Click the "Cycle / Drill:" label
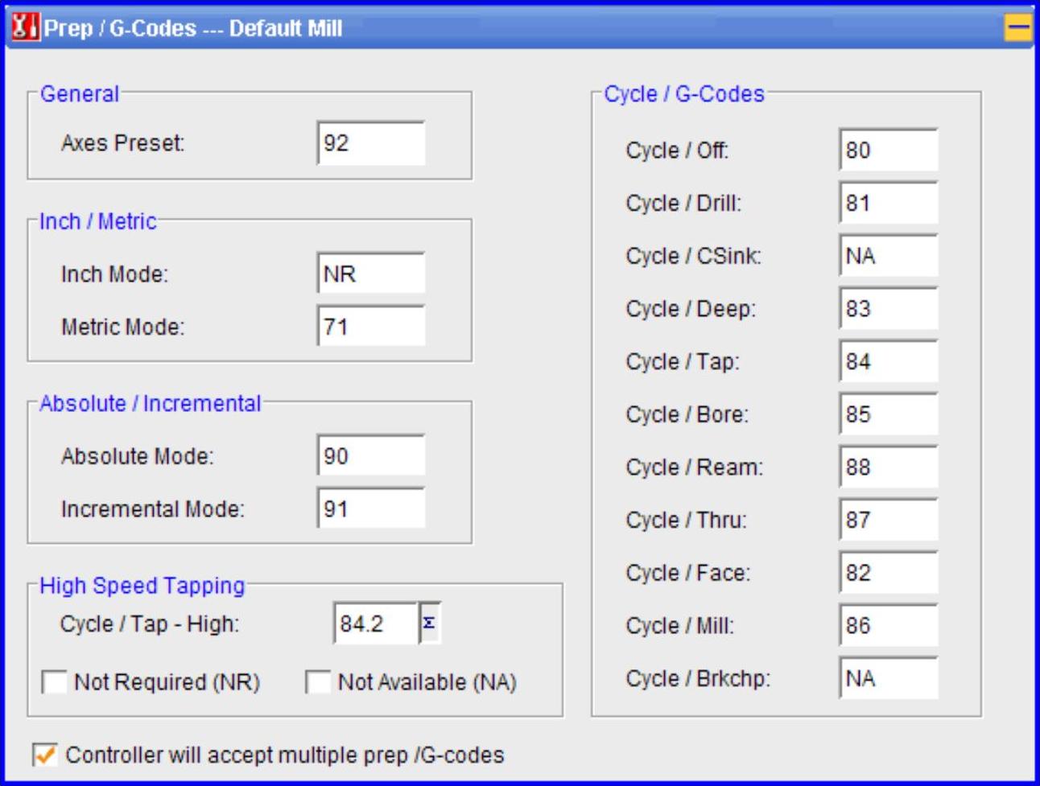Image resolution: width=1040 pixels, height=786 pixels. click(x=683, y=203)
